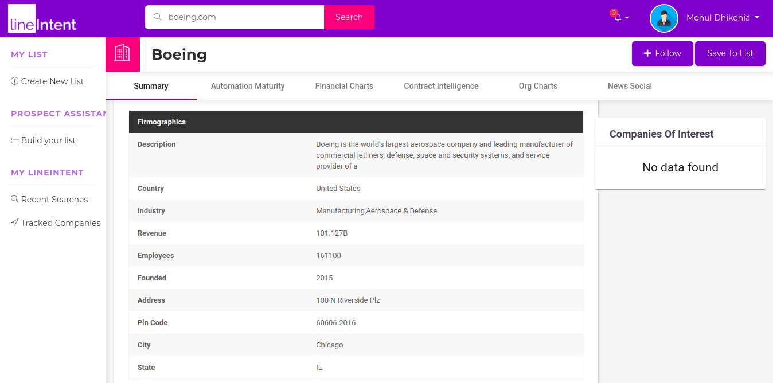
Task: Click the Manufacturing,Aerospace & Defense industry value
Action: (377, 210)
